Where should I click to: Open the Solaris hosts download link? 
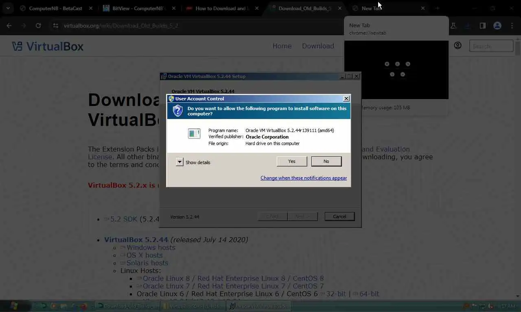pos(147,263)
